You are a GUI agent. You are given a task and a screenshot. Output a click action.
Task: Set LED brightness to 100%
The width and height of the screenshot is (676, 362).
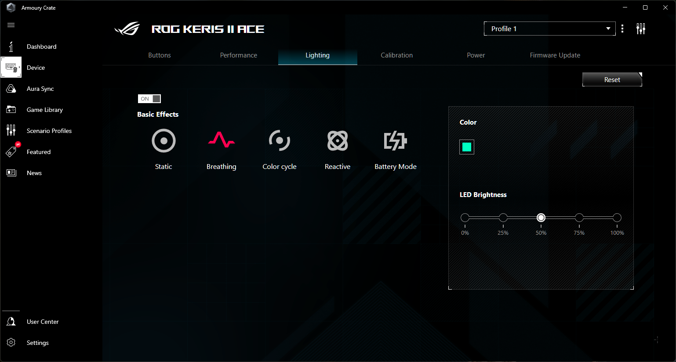pos(617,218)
